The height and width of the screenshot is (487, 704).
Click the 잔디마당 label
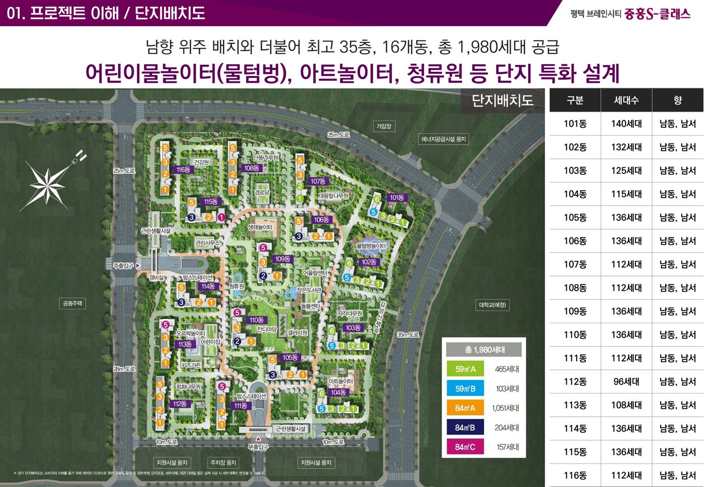[267, 329]
